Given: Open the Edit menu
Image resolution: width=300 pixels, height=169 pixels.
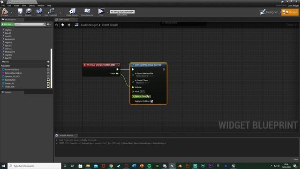Looking at the screenshot, I should pyautogui.click(x=9, y=6).
